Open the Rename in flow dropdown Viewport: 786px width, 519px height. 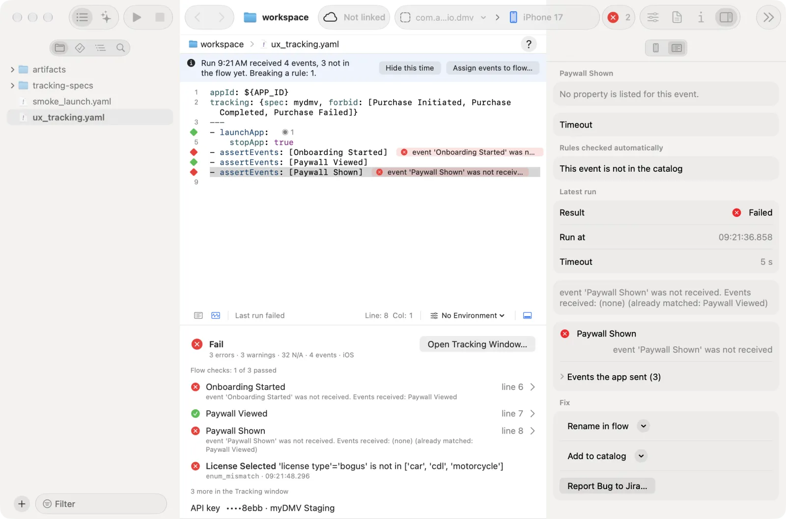coord(644,426)
